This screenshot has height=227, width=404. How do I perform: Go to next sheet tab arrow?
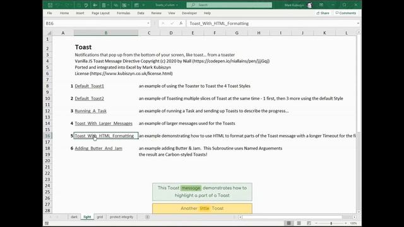[57, 217]
